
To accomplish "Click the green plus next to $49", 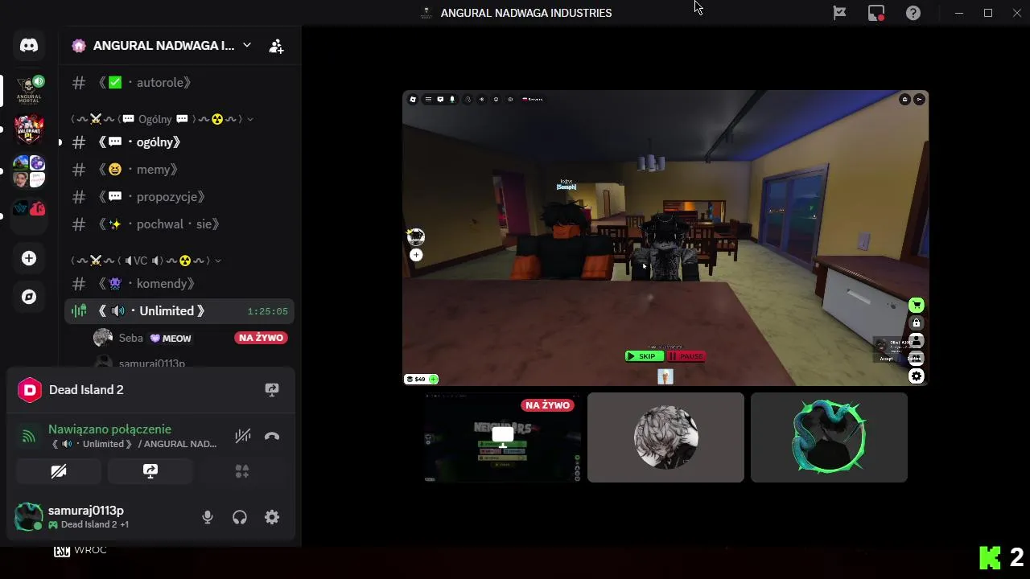I will click(x=433, y=379).
